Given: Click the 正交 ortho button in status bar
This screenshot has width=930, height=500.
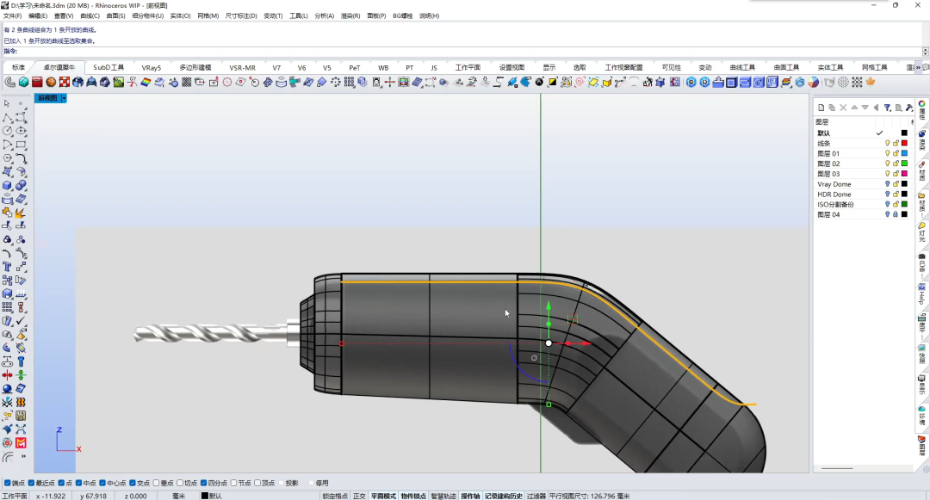Looking at the screenshot, I should 360,496.
